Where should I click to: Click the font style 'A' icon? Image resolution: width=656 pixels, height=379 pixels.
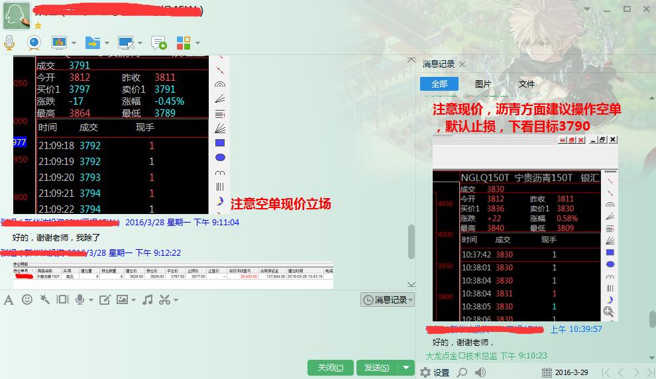(9, 299)
